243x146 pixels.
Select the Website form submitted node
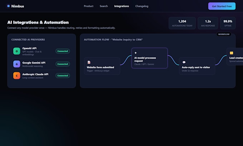(x=102, y=66)
